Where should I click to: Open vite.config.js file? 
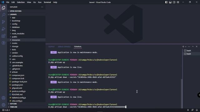pos(26,101)
